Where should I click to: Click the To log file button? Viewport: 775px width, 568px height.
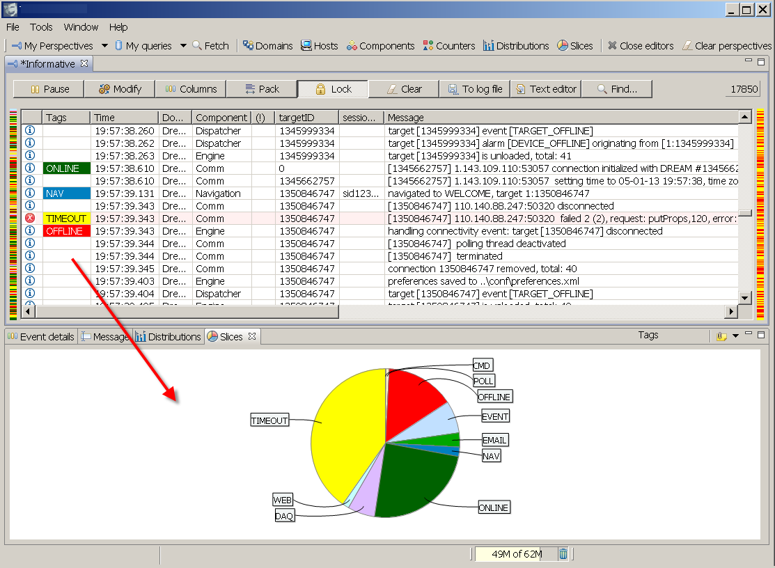coord(474,89)
